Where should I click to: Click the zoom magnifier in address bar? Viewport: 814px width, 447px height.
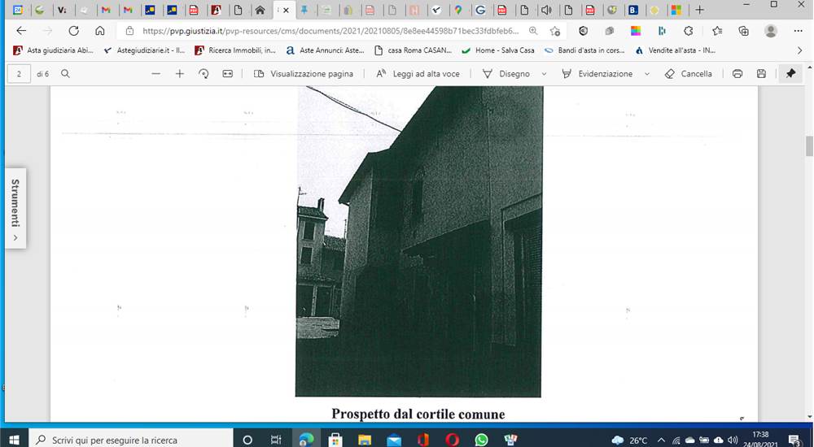pyautogui.click(x=533, y=31)
